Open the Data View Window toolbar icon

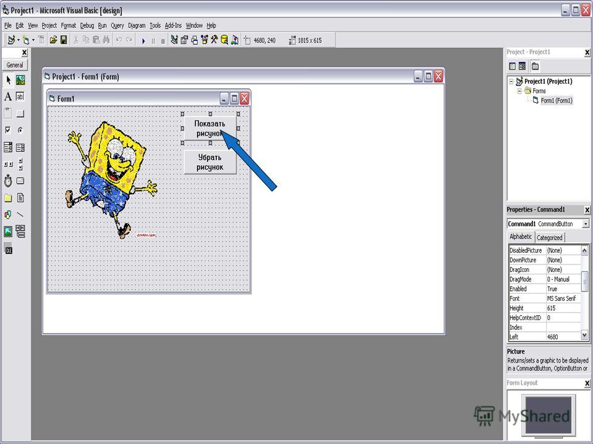[x=225, y=40]
